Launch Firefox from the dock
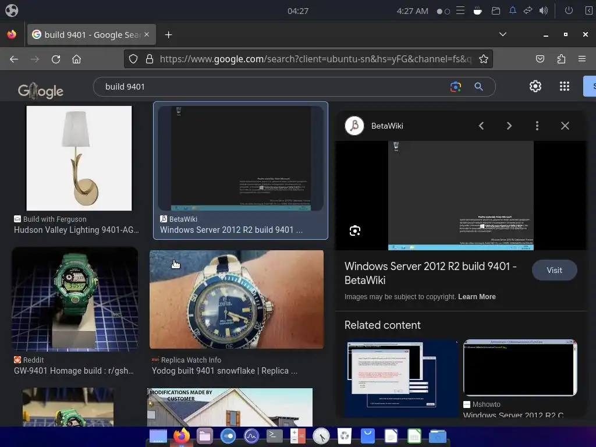596x447 pixels. tap(182, 435)
